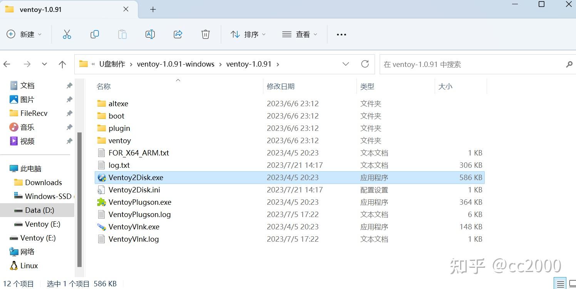Screen dimensions: 576x289
Task: Open Linux in navigation pane
Action: click(29, 266)
